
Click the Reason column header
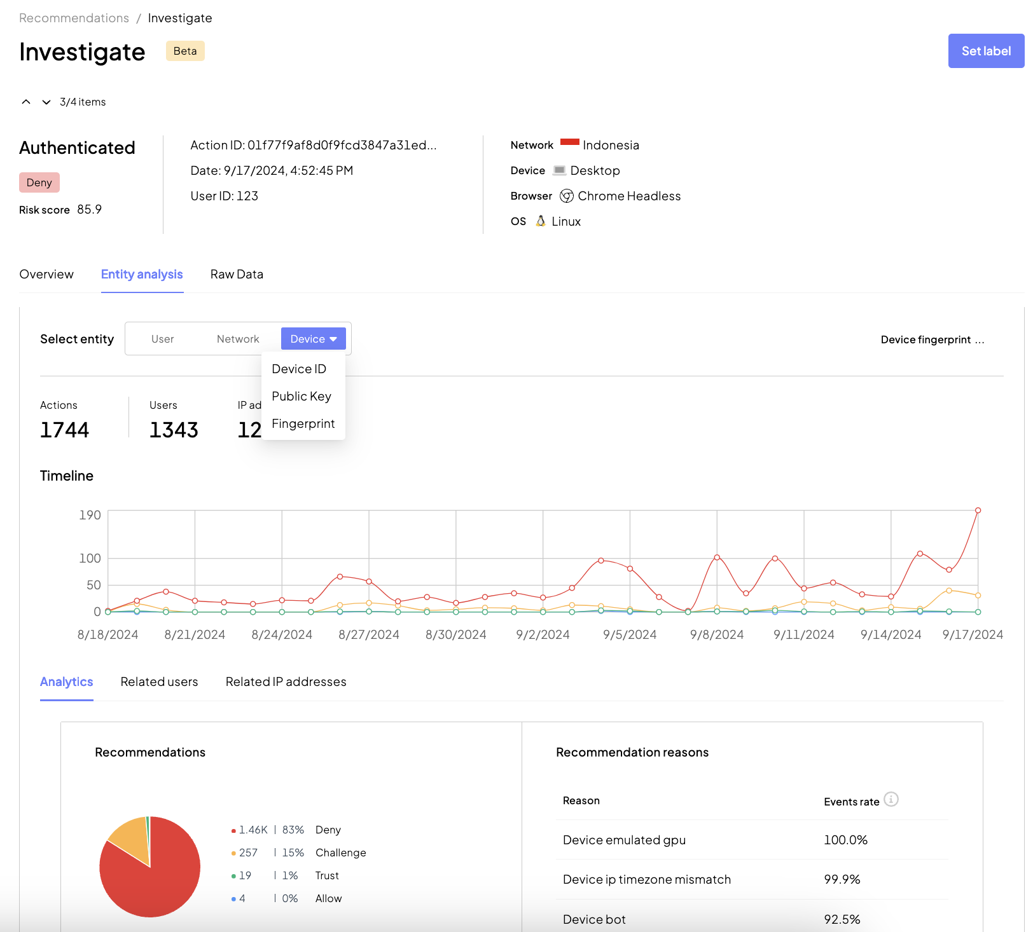coord(581,800)
